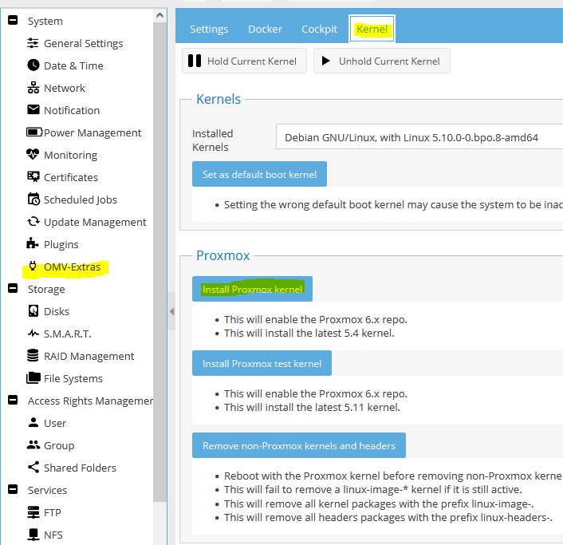Click the Network icon in sidebar

[x=33, y=88]
